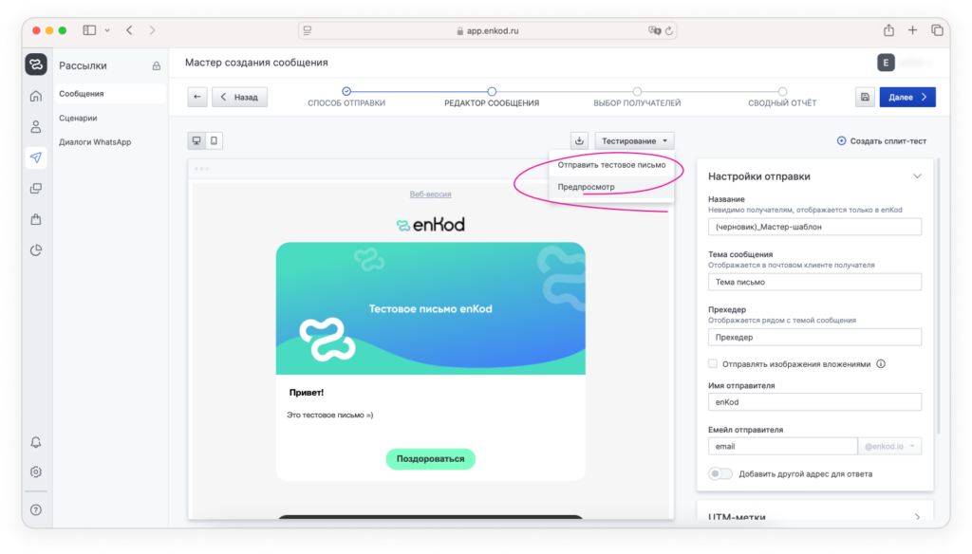972x554 pixels.
Task: Click the Назад button
Action: (240, 97)
